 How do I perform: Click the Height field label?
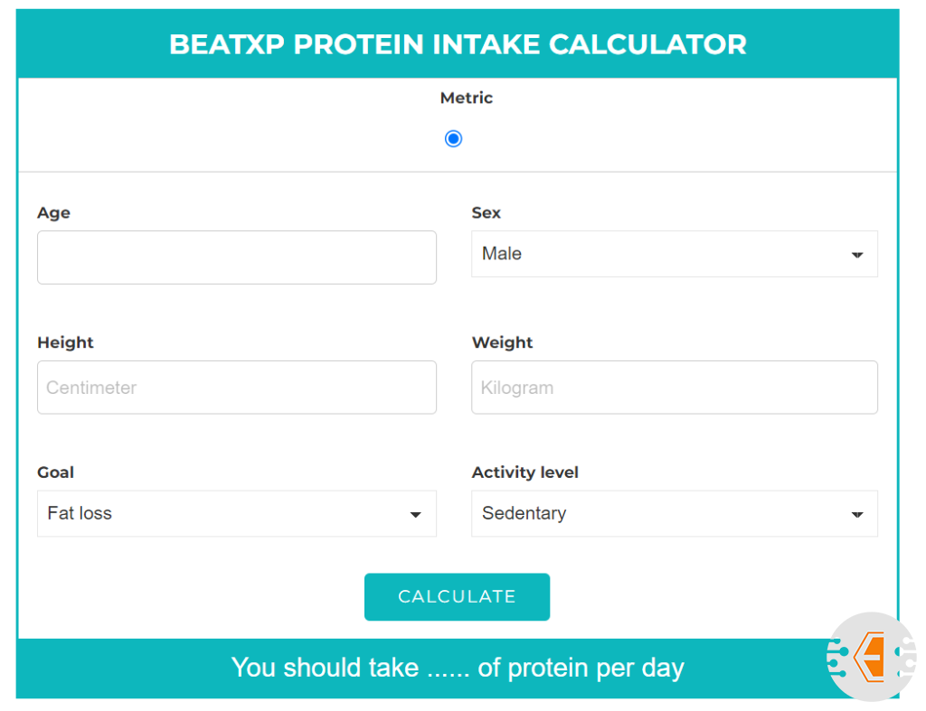pos(65,342)
